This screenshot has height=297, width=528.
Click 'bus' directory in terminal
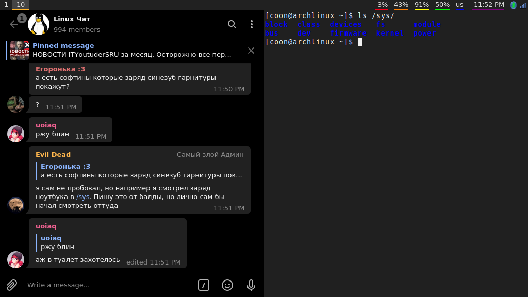pyautogui.click(x=272, y=33)
